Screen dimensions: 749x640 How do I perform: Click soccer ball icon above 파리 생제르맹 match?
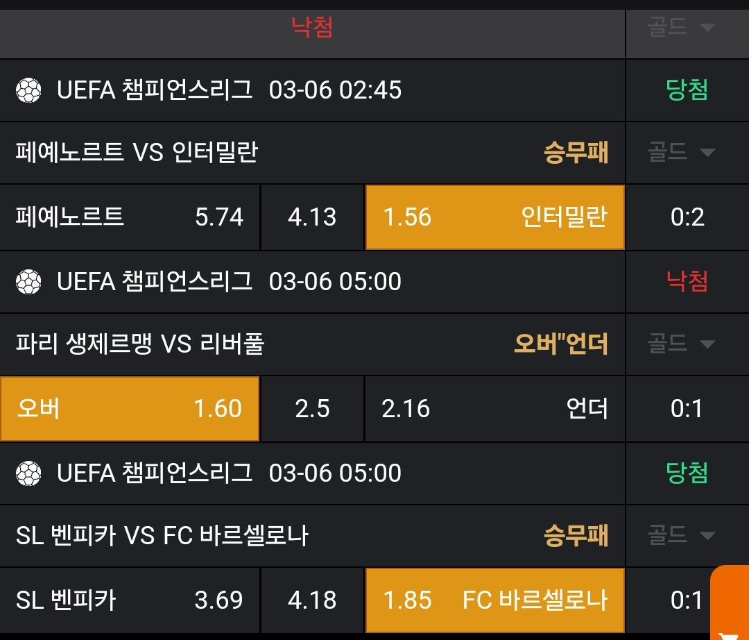28,282
